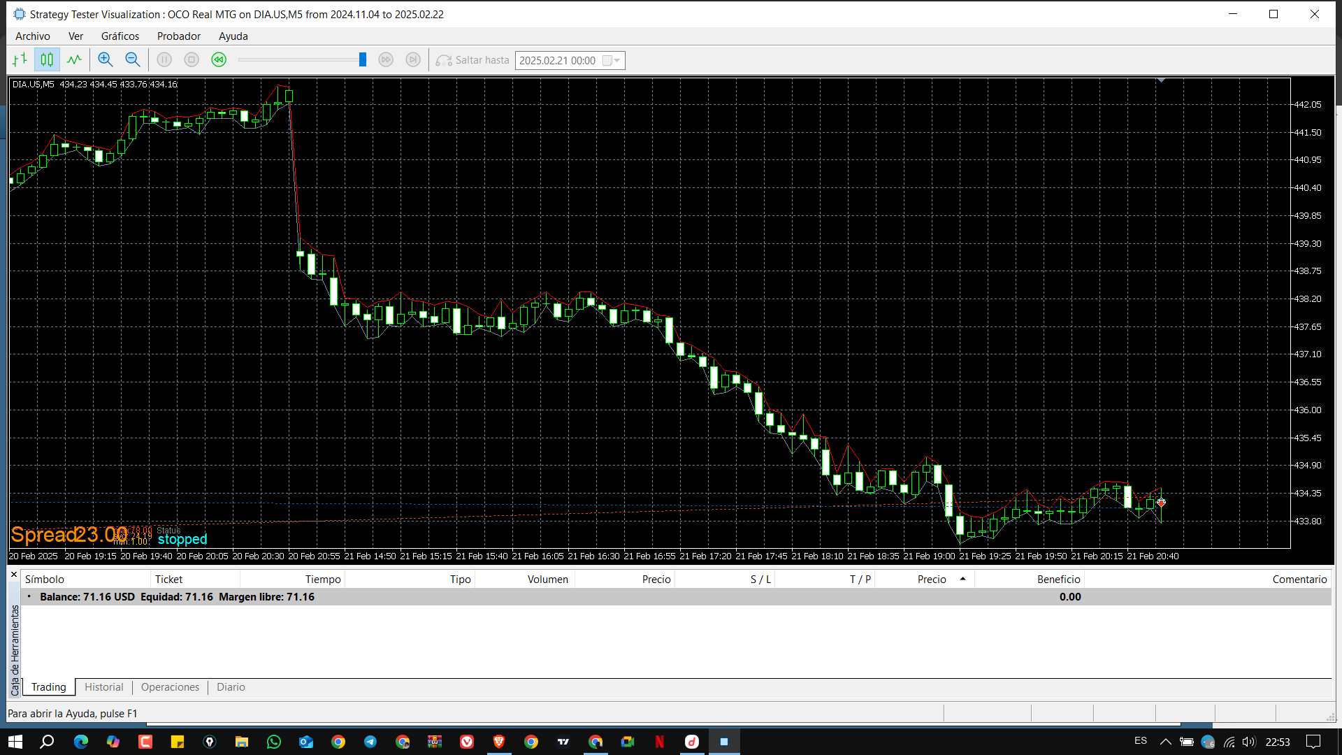Open Telegram from the taskbar
Viewport: 1342px width, 755px height.
coord(370,742)
